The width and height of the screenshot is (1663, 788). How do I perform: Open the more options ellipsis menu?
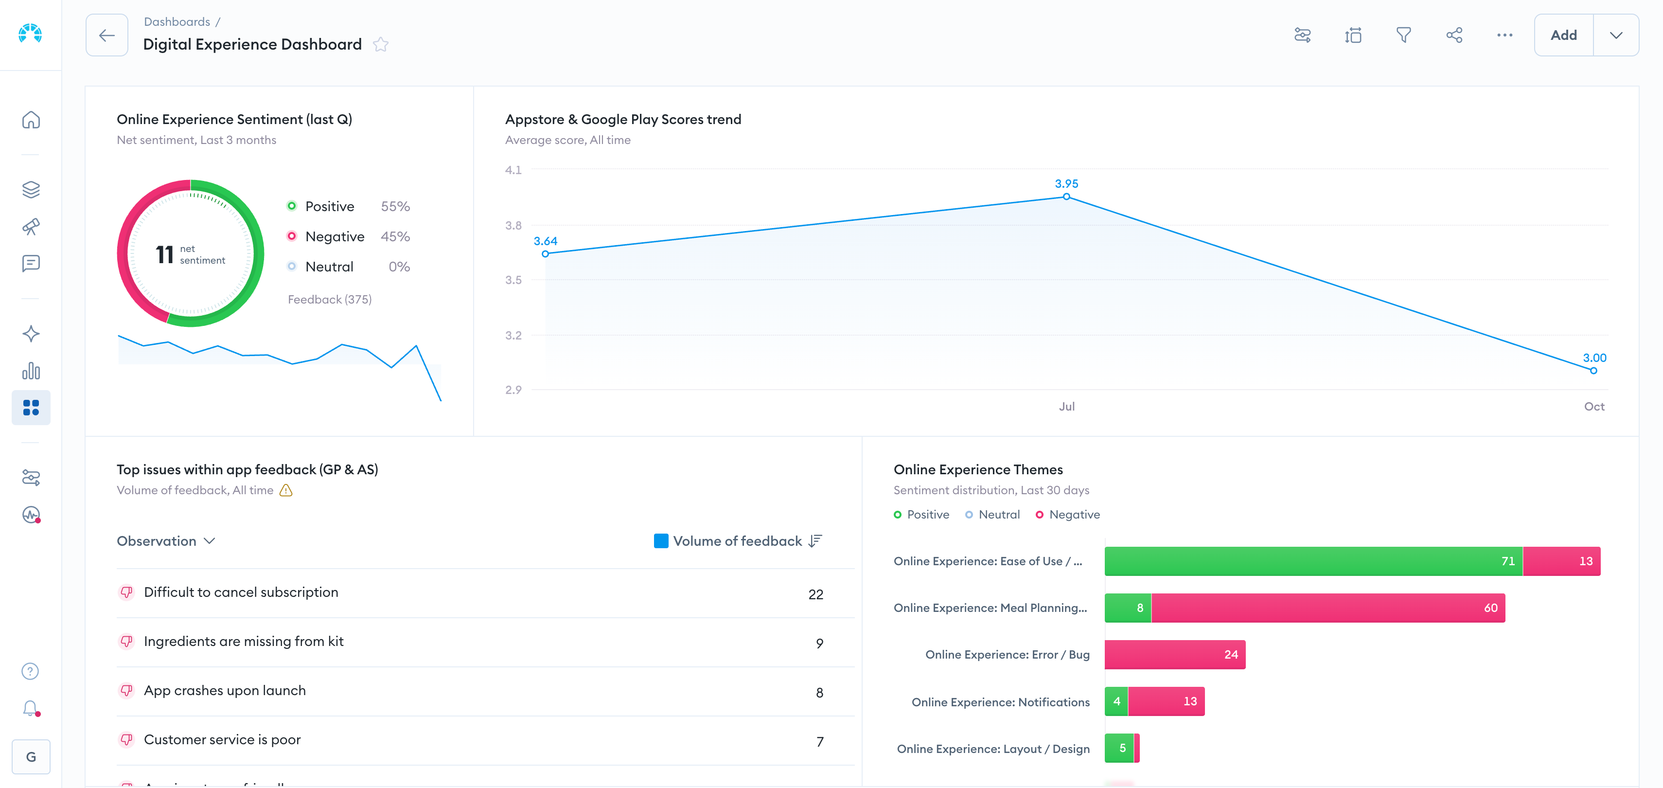point(1504,36)
